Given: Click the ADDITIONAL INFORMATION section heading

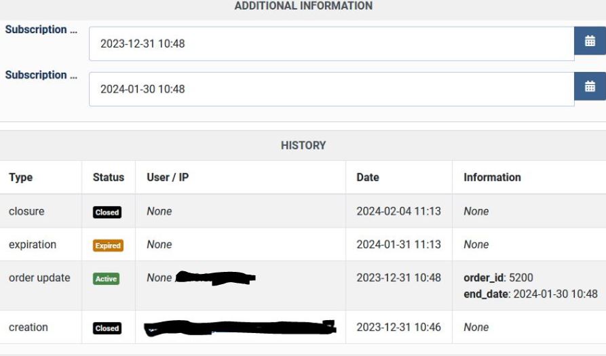Looking at the screenshot, I should coord(303,6).
